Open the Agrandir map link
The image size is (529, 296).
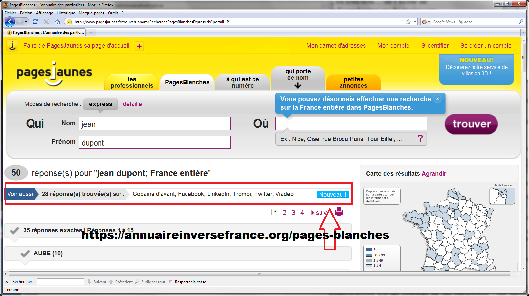pyautogui.click(x=434, y=174)
